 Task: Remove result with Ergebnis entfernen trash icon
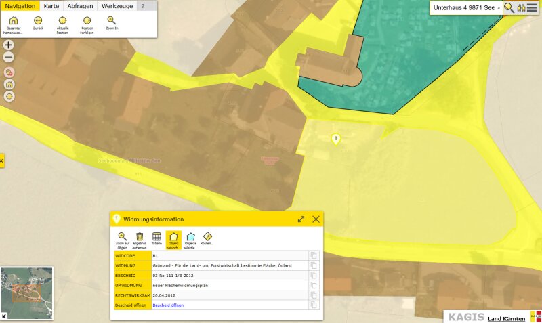(140, 237)
